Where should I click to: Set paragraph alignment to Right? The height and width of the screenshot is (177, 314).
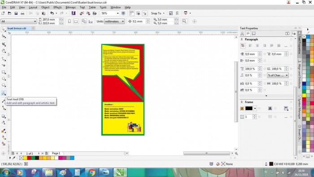[264, 46]
